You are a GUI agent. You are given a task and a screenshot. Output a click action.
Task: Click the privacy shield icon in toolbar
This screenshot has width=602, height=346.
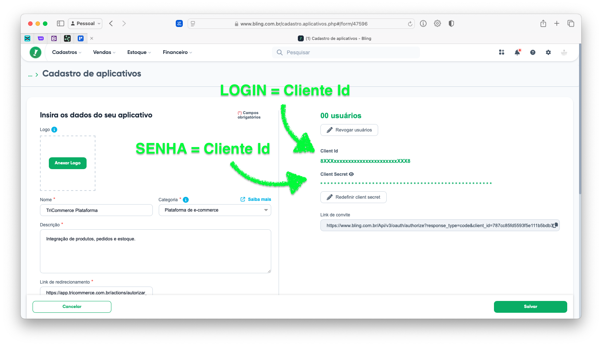coord(451,23)
